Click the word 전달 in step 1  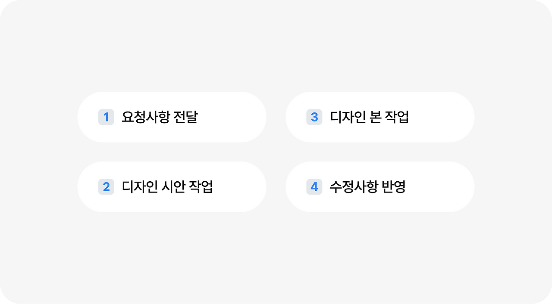(185, 117)
